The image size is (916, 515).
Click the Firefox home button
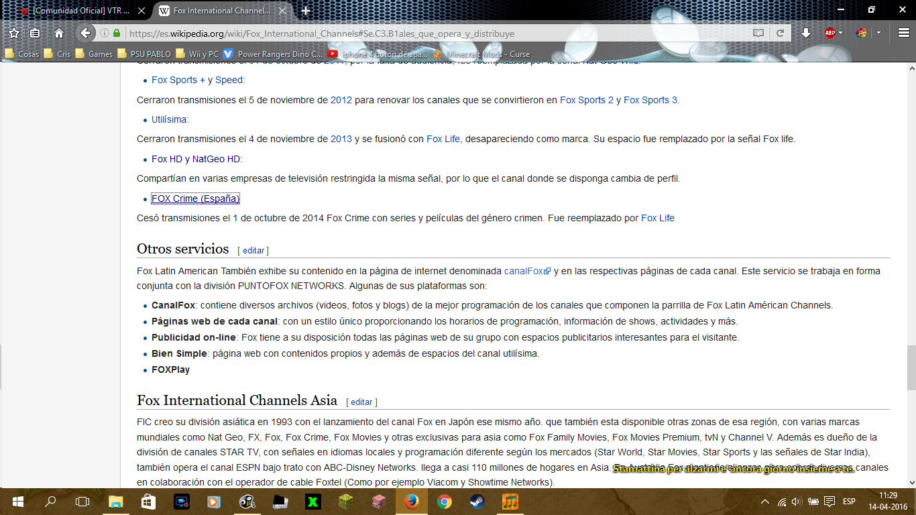pyautogui.click(x=59, y=34)
